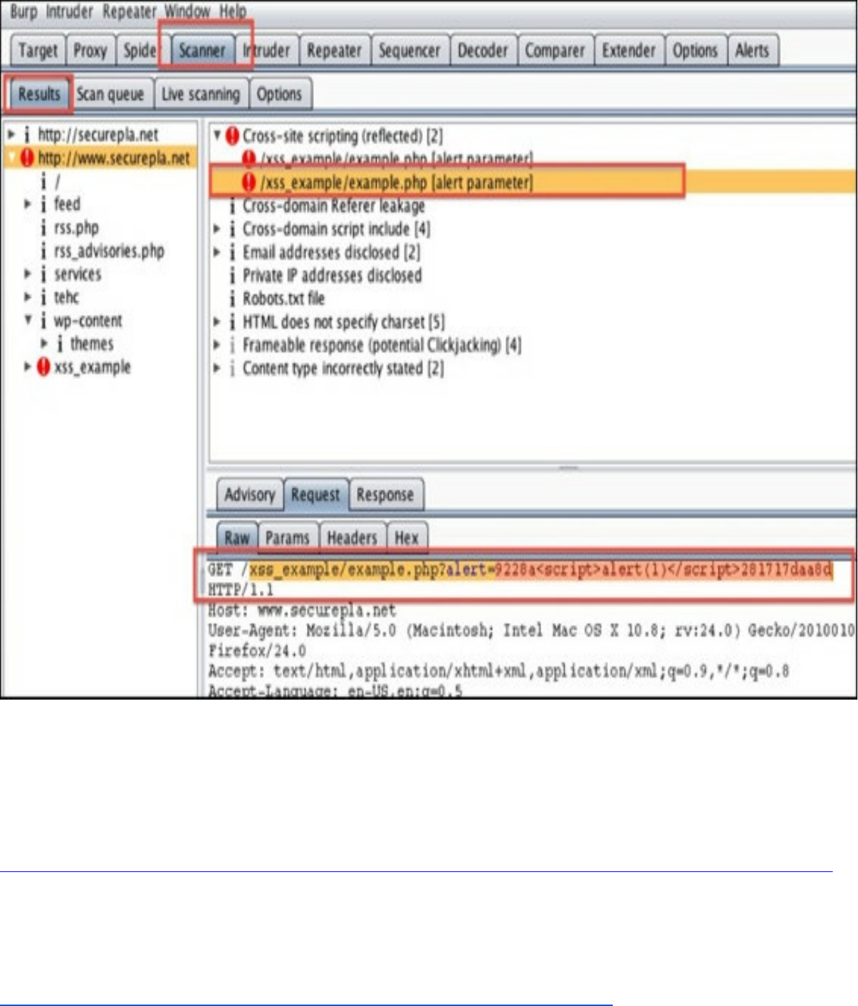Expand Cross-domain script include [4] group
Image resolution: width=858 pixels, height=1006 pixels.
(x=217, y=229)
